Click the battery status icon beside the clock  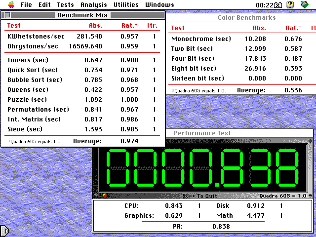click(x=278, y=5)
